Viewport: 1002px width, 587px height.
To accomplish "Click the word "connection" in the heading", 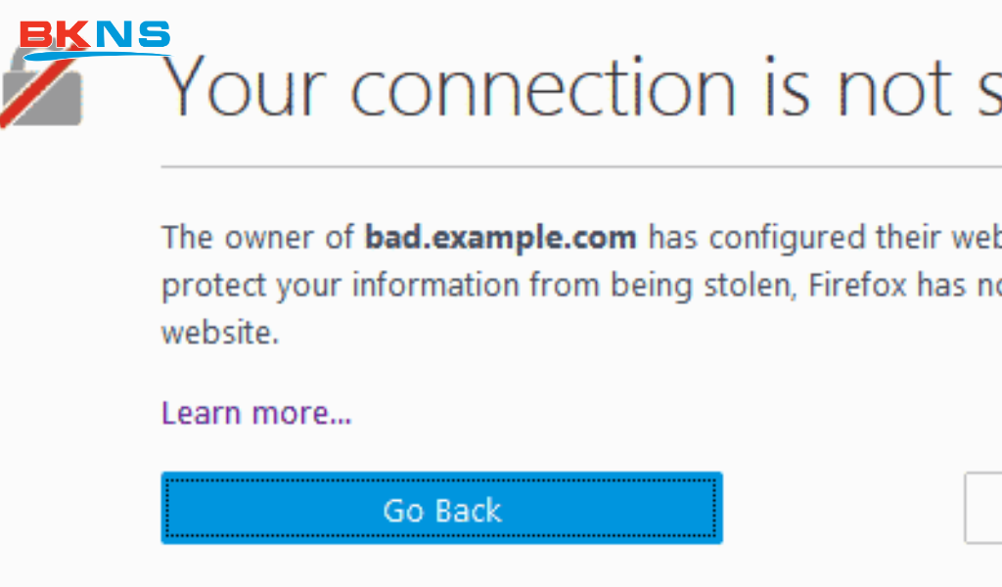I will (x=543, y=88).
